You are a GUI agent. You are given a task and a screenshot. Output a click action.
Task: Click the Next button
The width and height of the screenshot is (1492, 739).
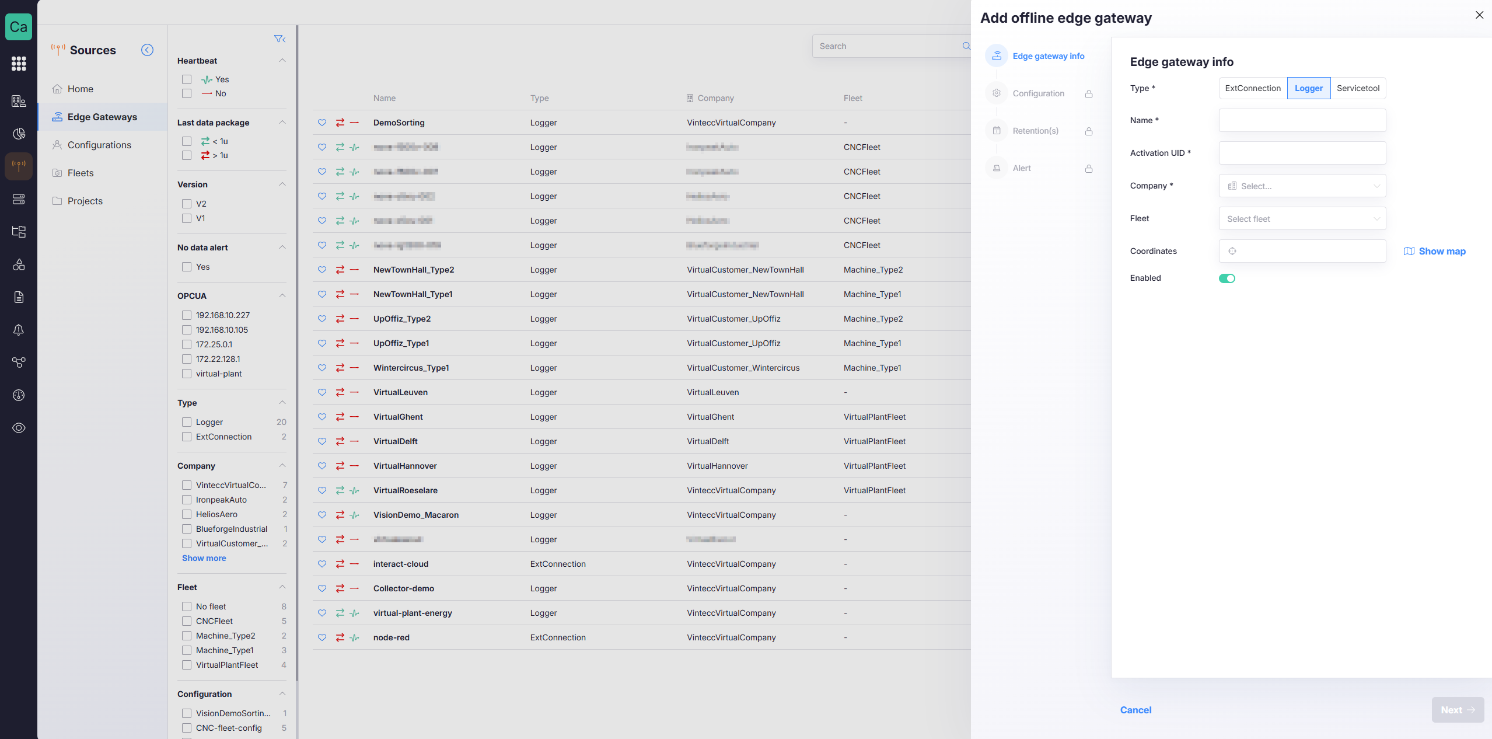tap(1458, 710)
